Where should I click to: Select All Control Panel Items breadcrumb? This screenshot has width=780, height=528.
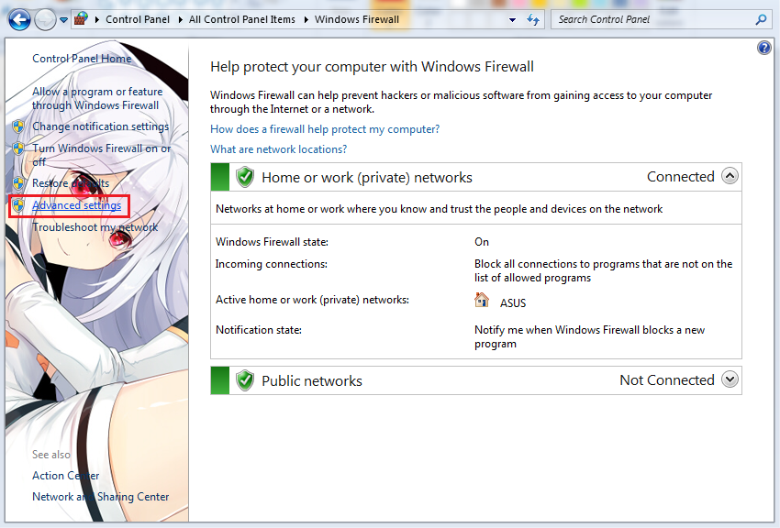241,19
